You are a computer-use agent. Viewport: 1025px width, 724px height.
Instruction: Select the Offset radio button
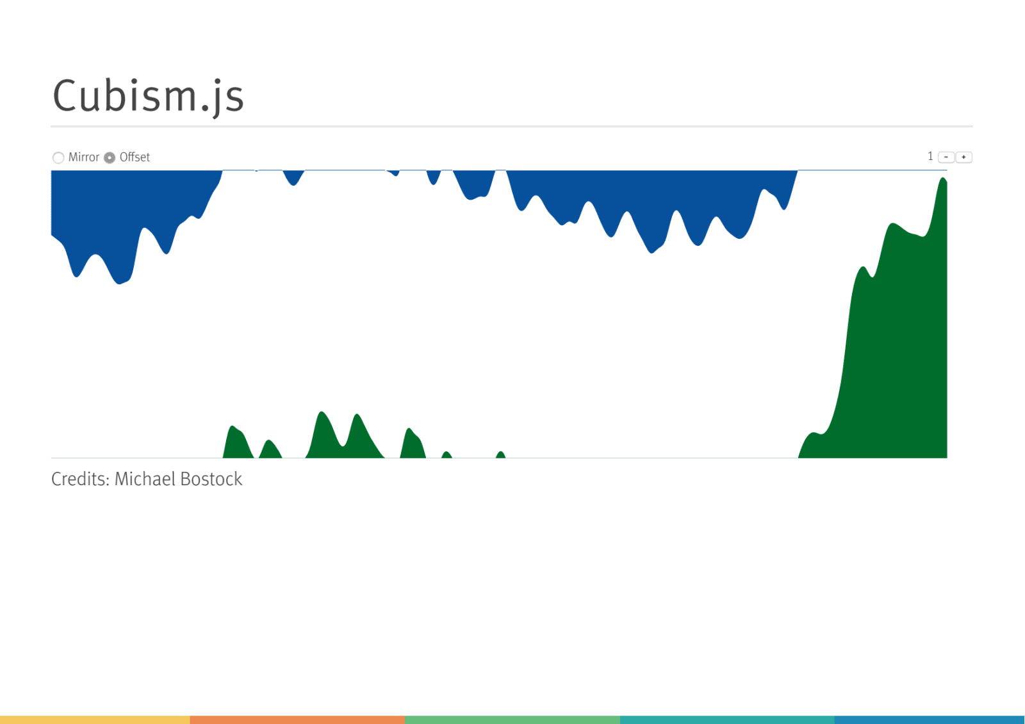coord(110,157)
